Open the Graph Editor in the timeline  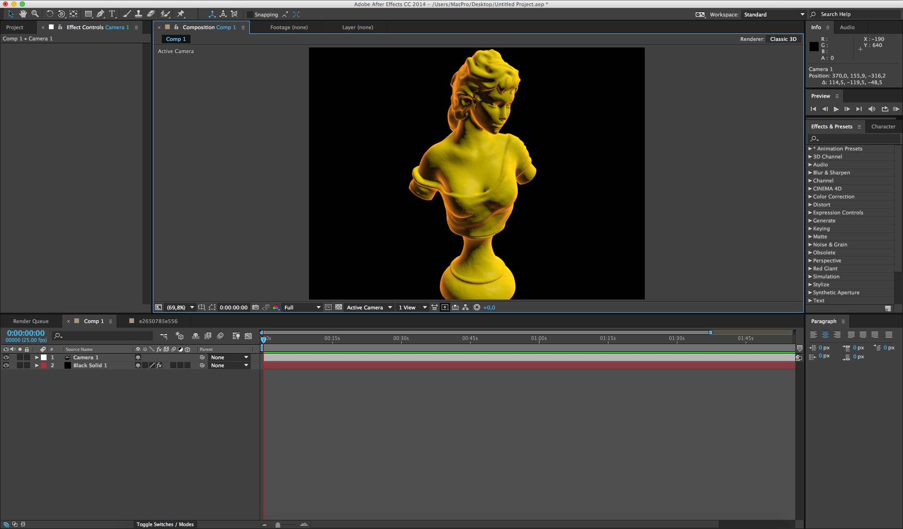248,336
